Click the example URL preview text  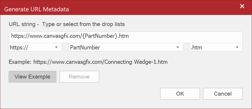pyautogui.click(x=88, y=62)
